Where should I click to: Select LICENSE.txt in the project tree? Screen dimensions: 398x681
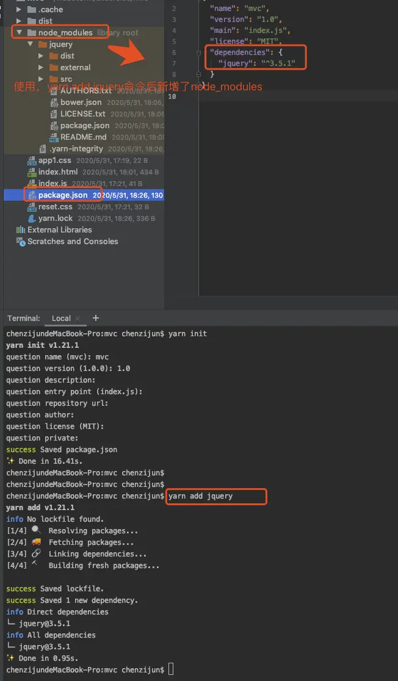(83, 113)
